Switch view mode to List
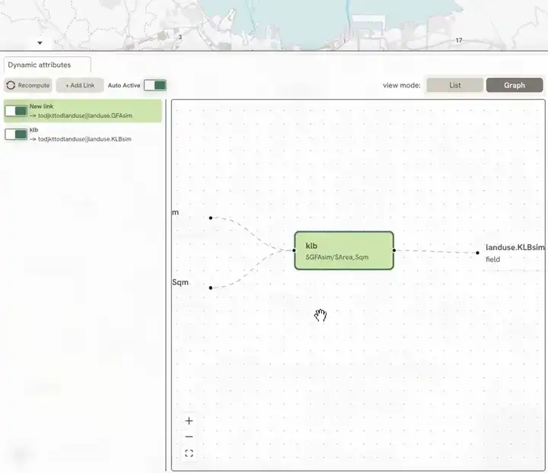 click(x=454, y=85)
